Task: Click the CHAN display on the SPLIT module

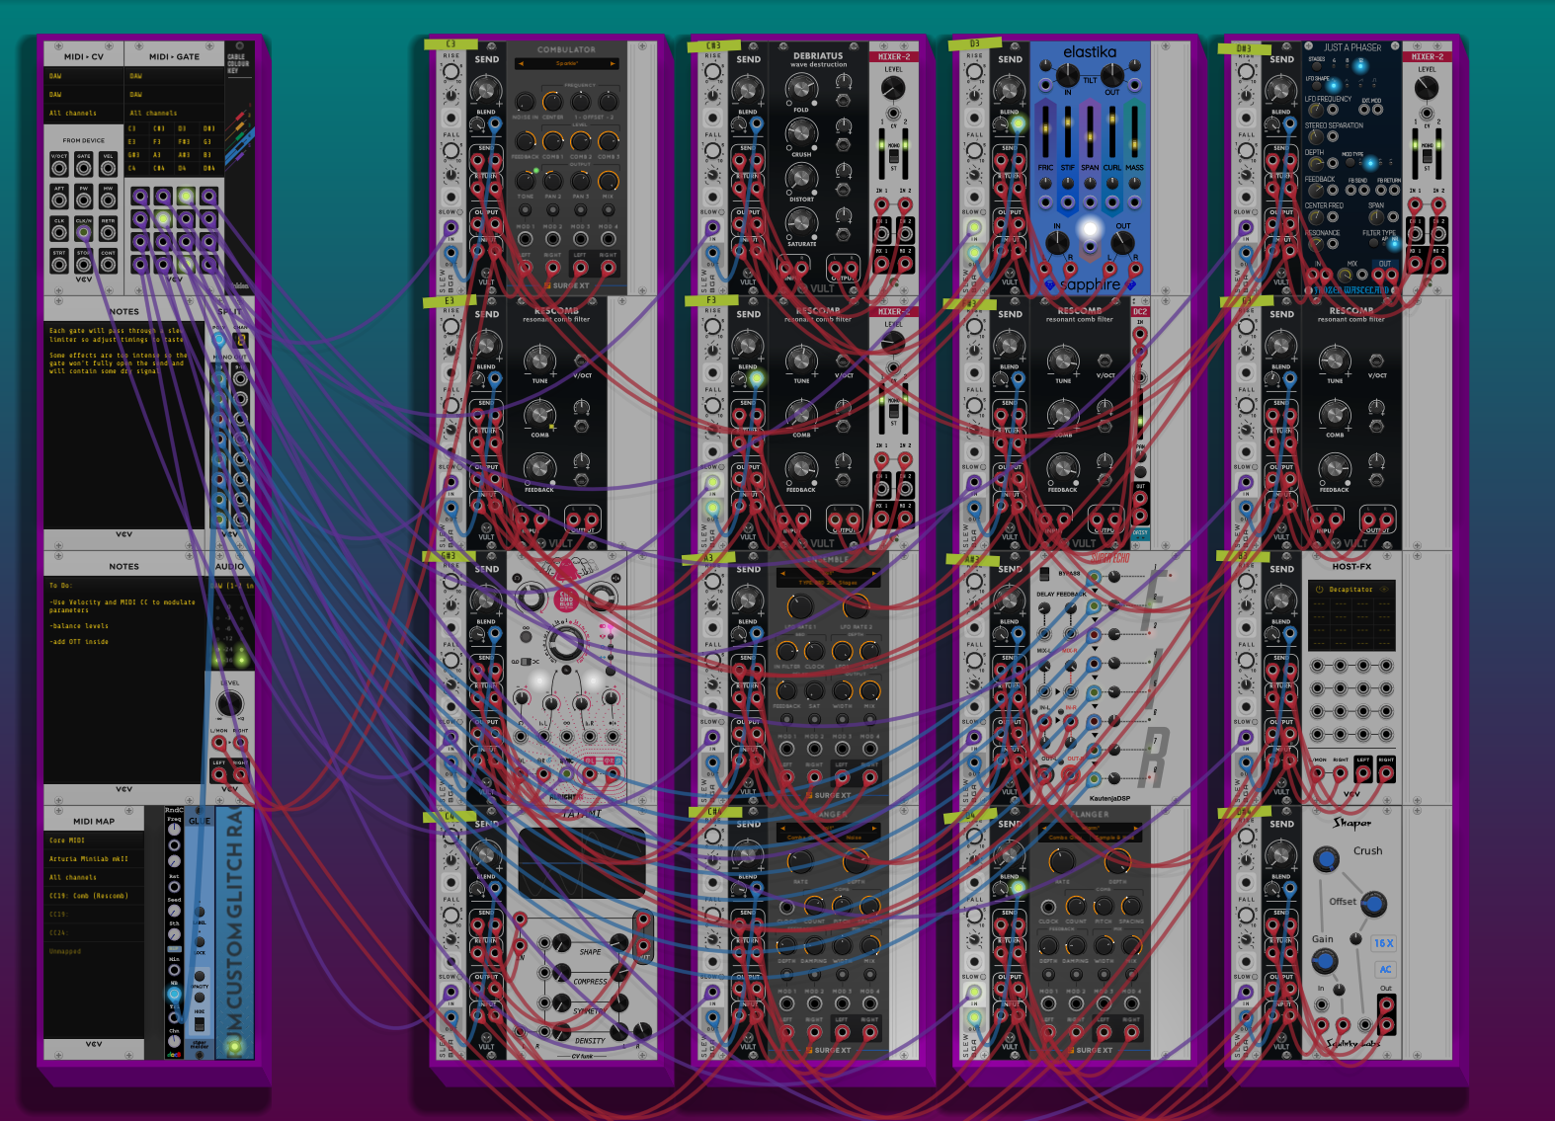Action: [x=240, y=339]
